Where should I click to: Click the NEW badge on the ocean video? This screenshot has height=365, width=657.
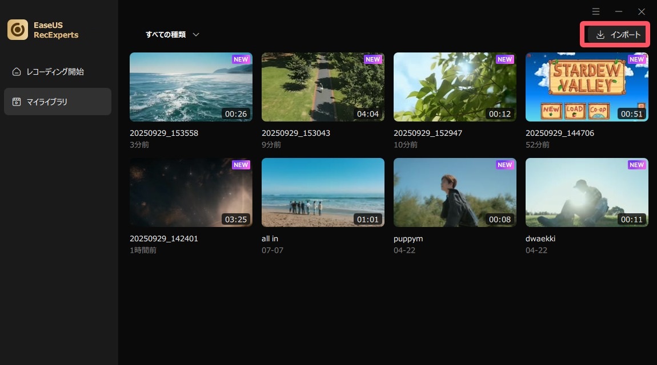pos(241,59)
